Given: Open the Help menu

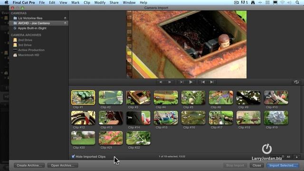Looking at the screenshot, I should 143,2.
